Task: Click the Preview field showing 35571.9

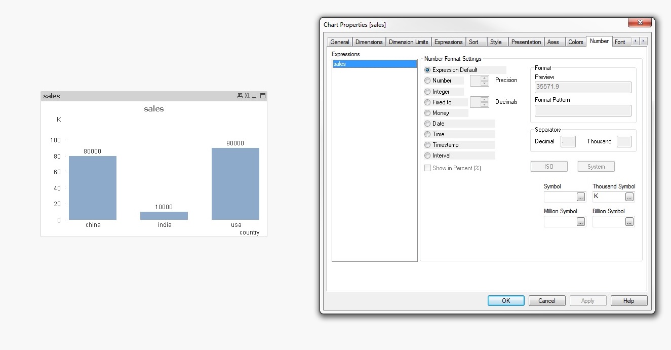Action: coord(583,87)
